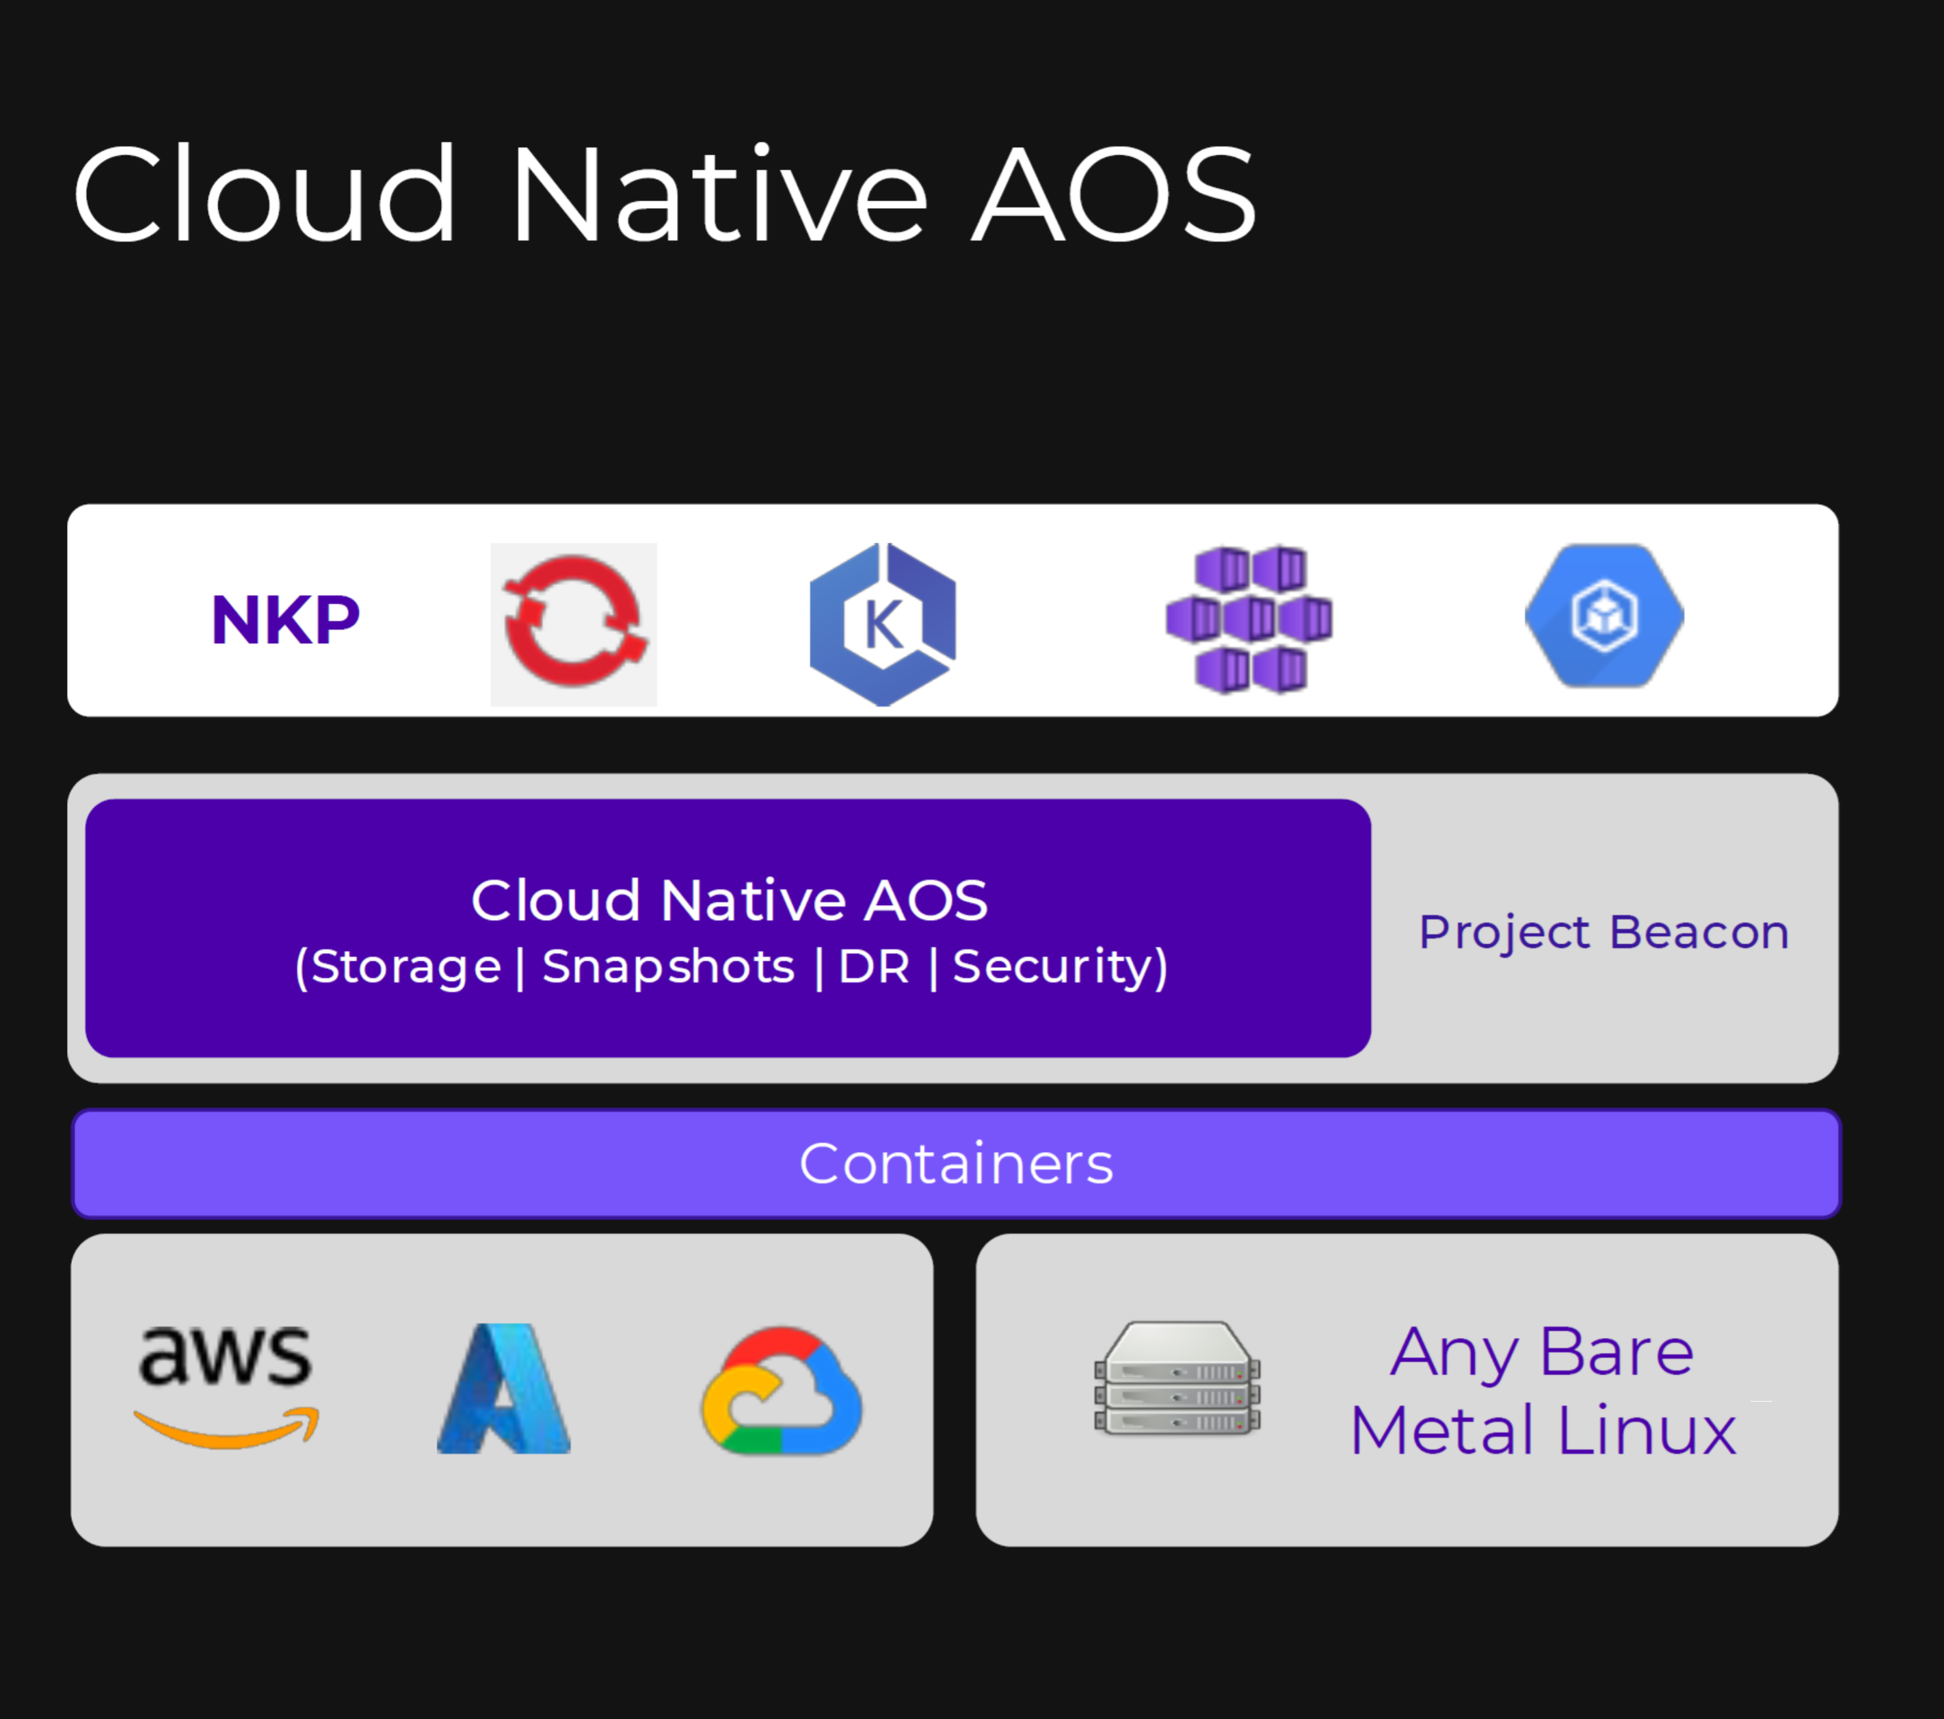Click the Project Beacon label
This screenshot has height=1719, width=1944.
1603,931
